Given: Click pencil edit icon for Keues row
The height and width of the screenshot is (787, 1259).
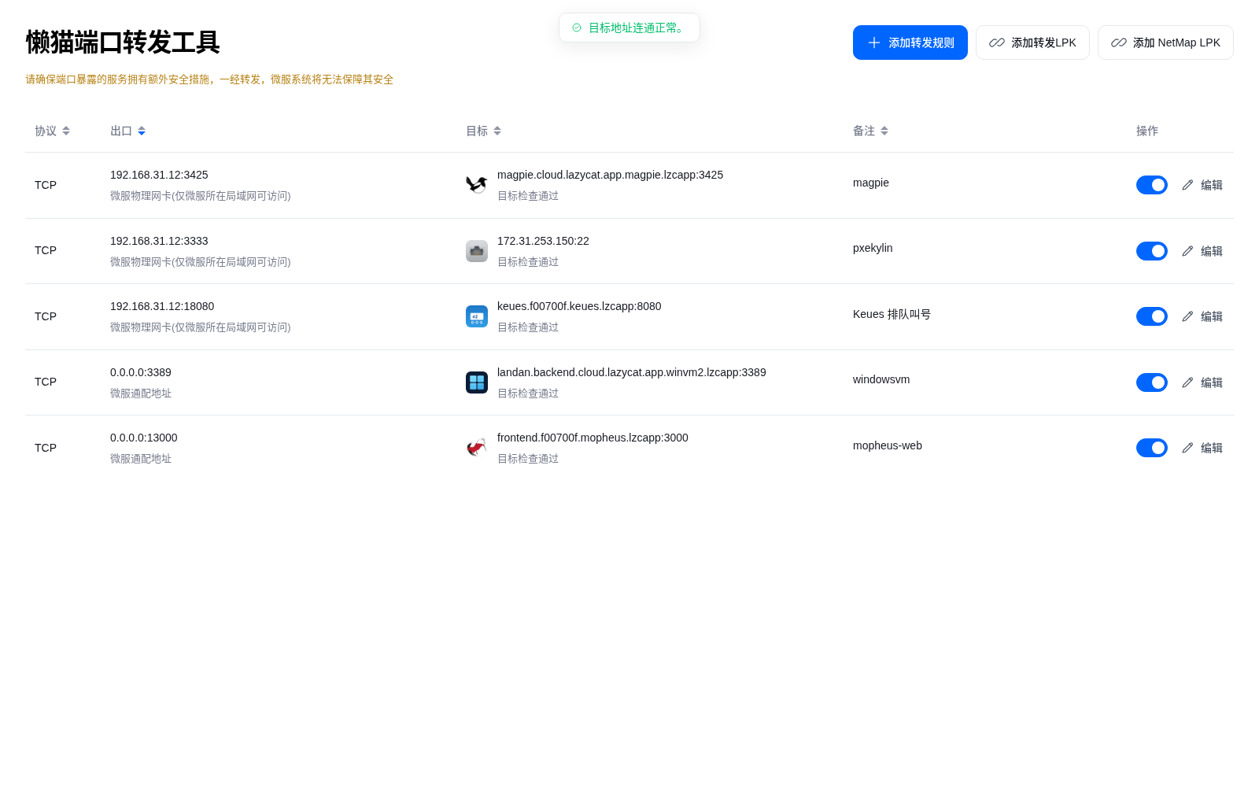Looking at the screenshot, I should (1187, 316).
